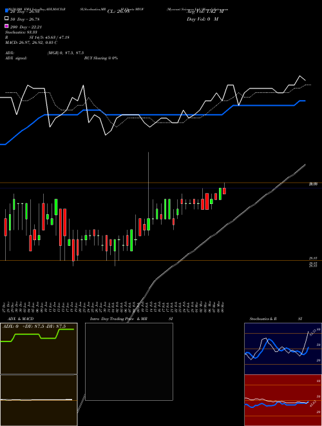322x426 pixels.
Task: Click the 'ADX & MACD' panel title
Action: (21, 319)
